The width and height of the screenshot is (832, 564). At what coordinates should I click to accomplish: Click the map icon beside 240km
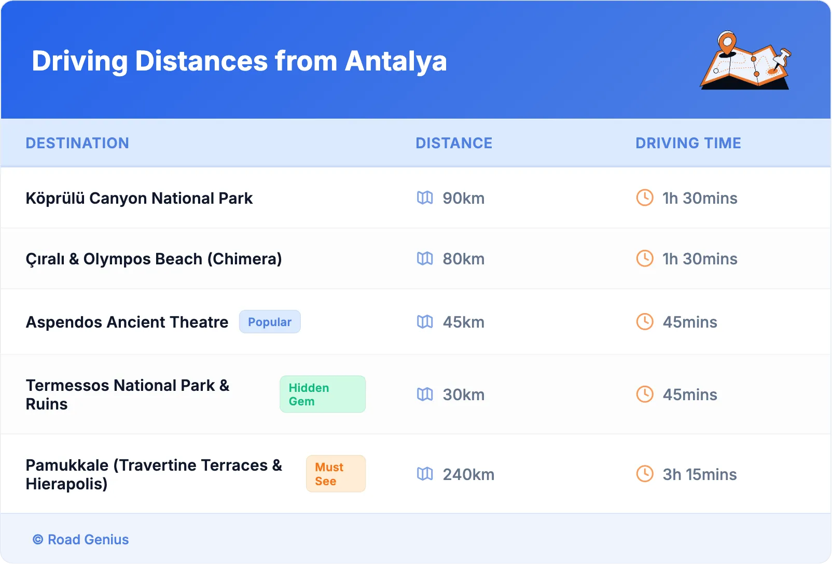425,473
